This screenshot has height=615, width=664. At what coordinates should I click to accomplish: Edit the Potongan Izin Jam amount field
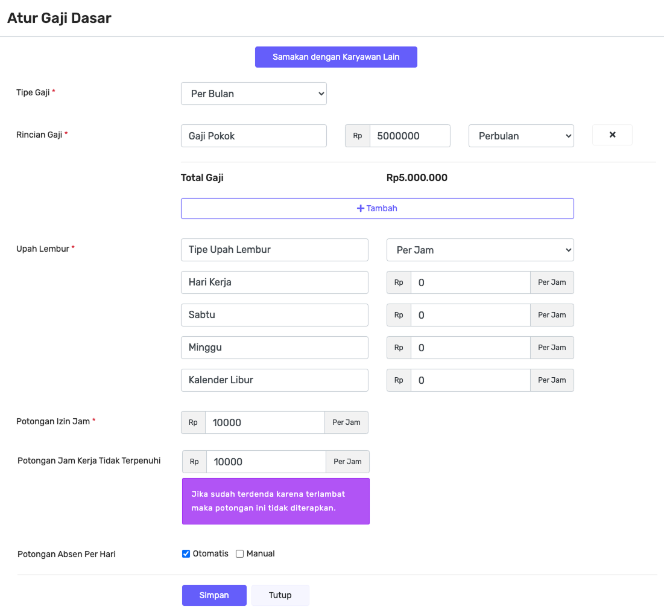tap(264, 422)
